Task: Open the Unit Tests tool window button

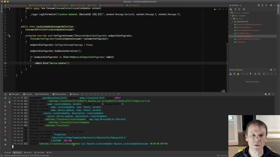Action: tap(39, 153)
